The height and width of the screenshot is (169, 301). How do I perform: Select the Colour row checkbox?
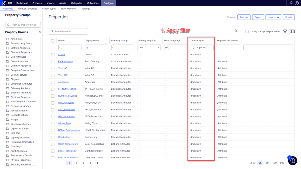(x=53, y=55)
